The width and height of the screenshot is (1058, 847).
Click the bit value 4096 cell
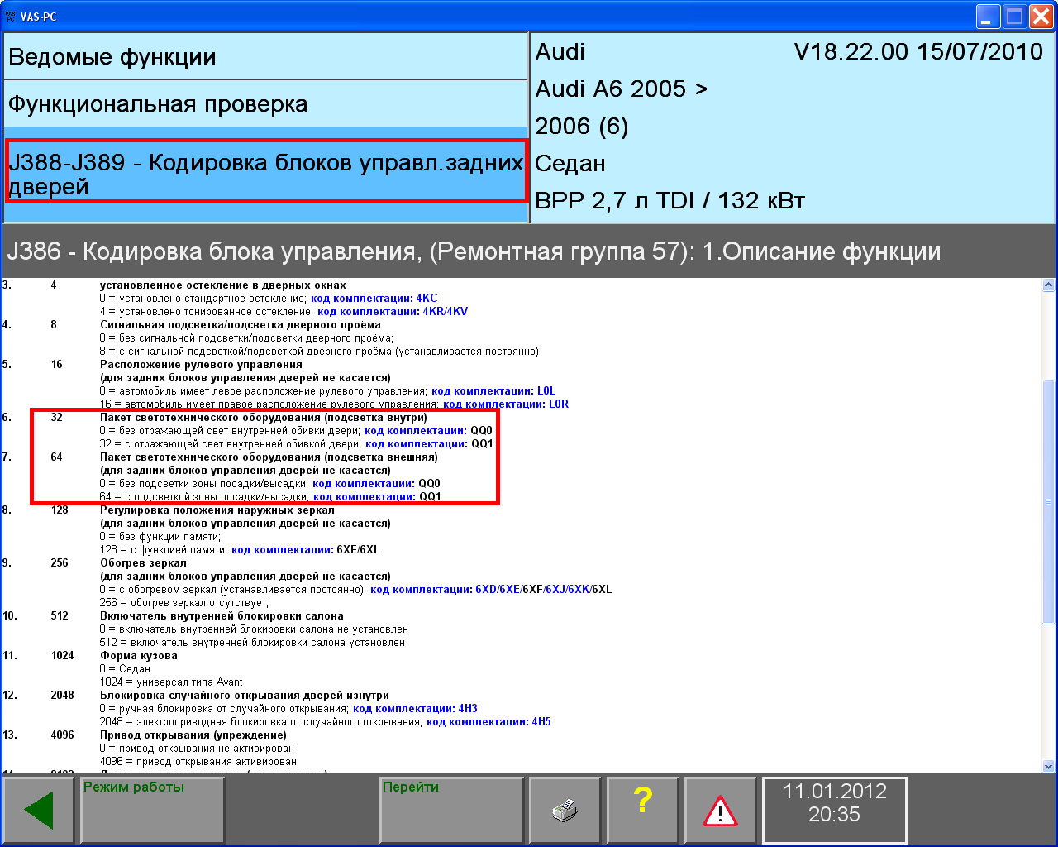pyautogui.click(x=63, y=735)
